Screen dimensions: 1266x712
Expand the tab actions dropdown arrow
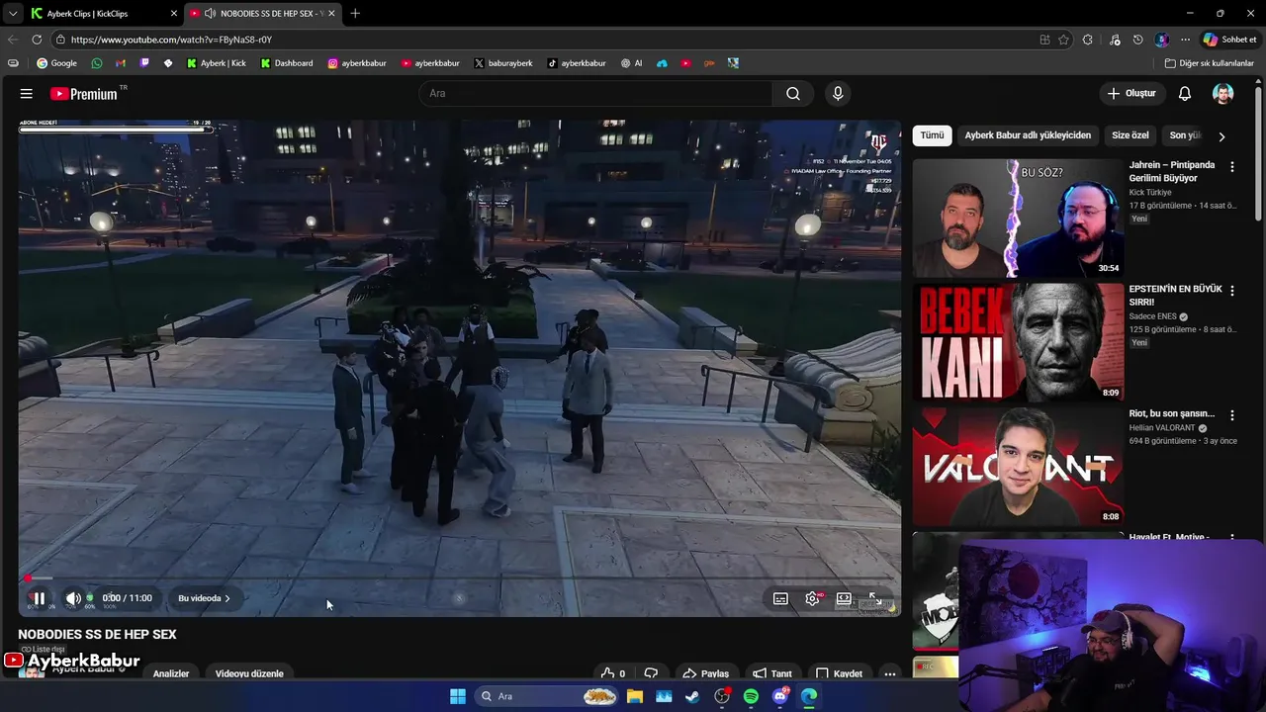(x=12, y=14)
